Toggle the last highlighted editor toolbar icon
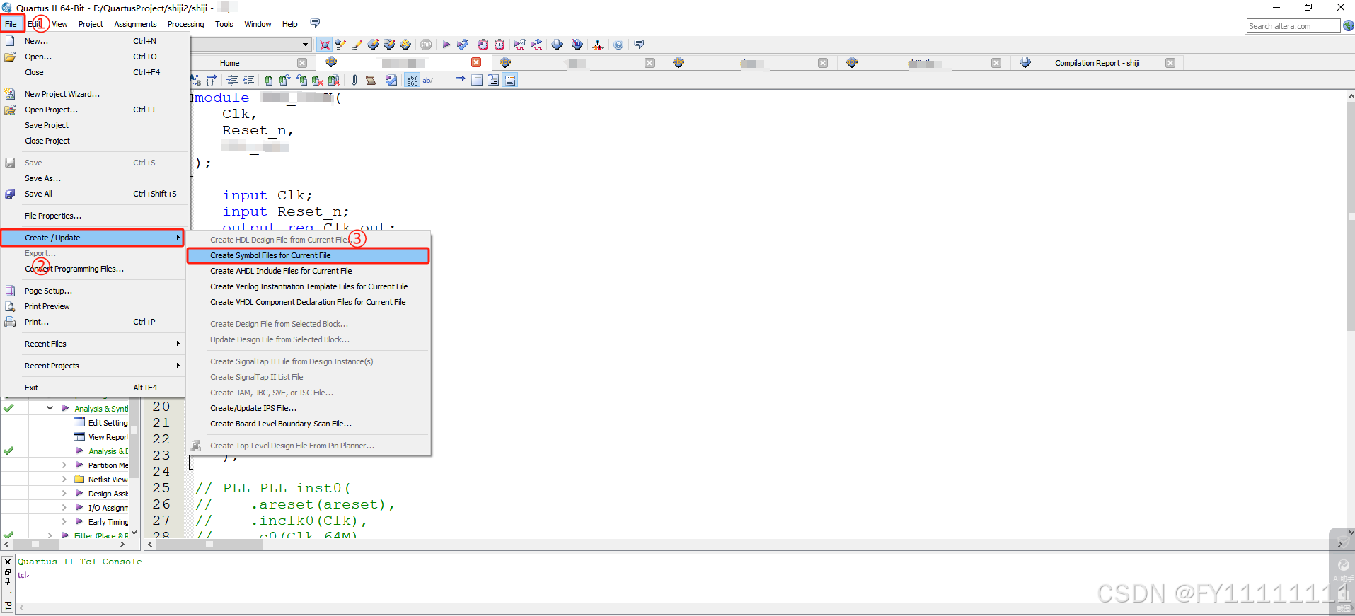1355x616 pixels. click(510, 81)
